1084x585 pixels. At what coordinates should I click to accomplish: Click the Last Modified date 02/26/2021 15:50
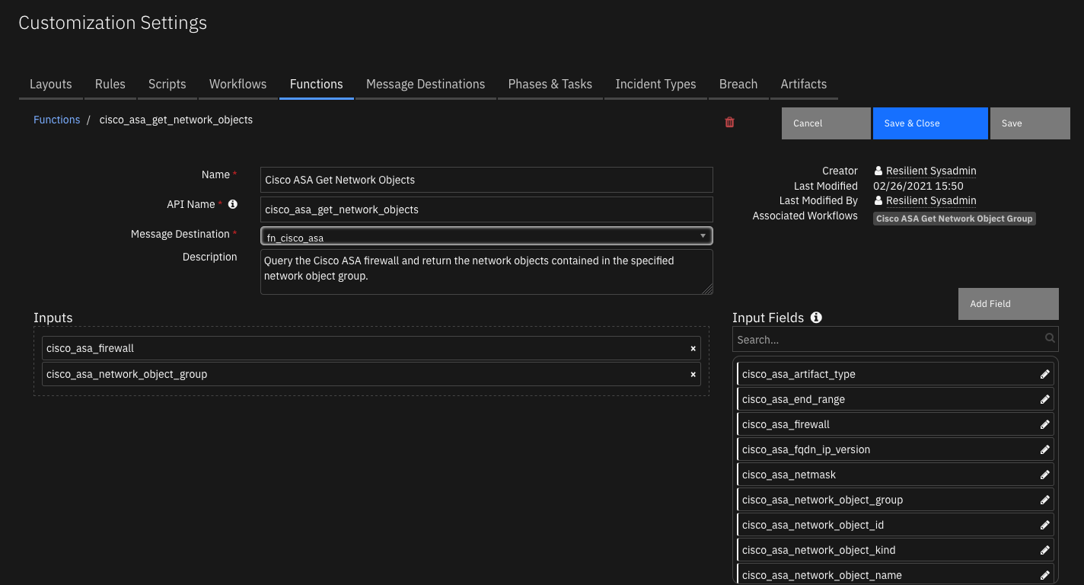point(918,186)
